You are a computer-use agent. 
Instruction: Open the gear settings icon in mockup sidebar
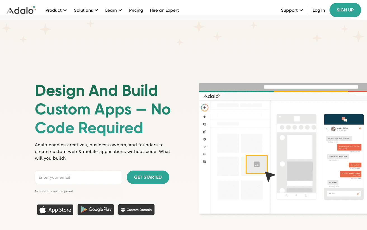coord(205,139)
